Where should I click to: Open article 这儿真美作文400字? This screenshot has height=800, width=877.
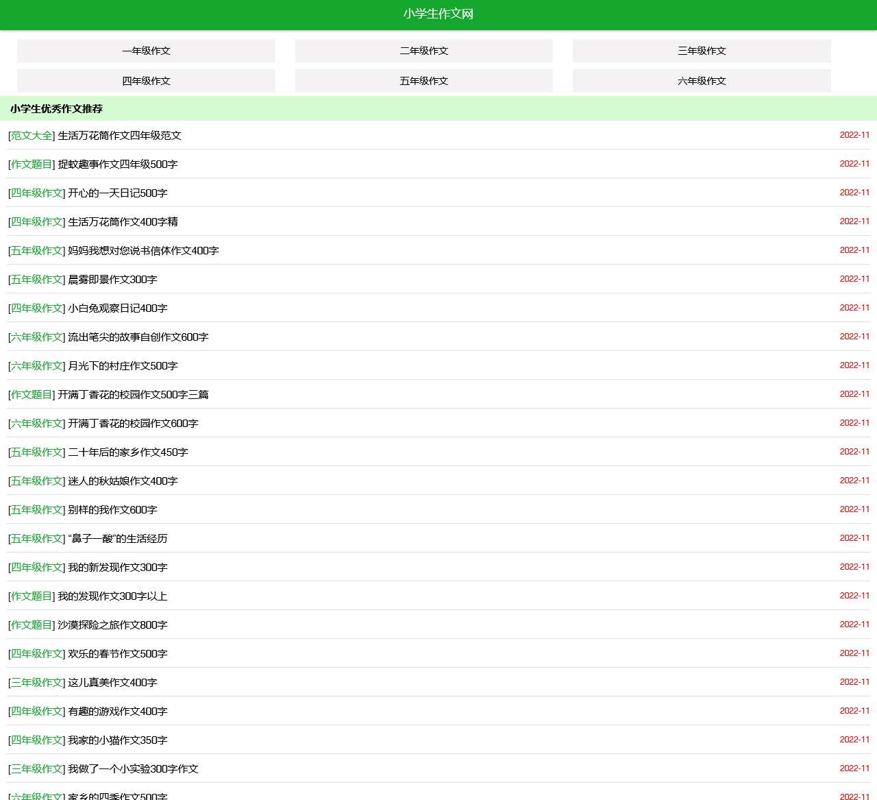tap(112, 683)
